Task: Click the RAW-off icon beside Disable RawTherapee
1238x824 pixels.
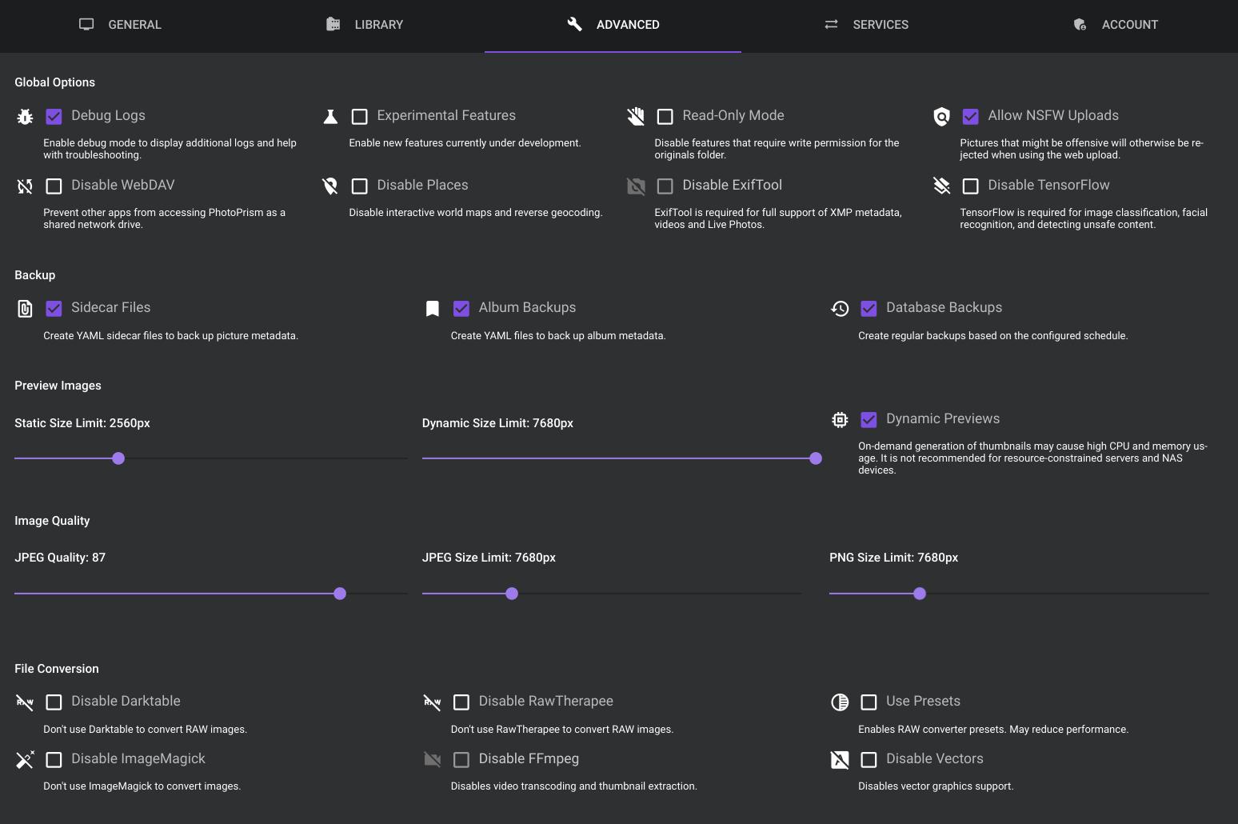Action: 433,702
